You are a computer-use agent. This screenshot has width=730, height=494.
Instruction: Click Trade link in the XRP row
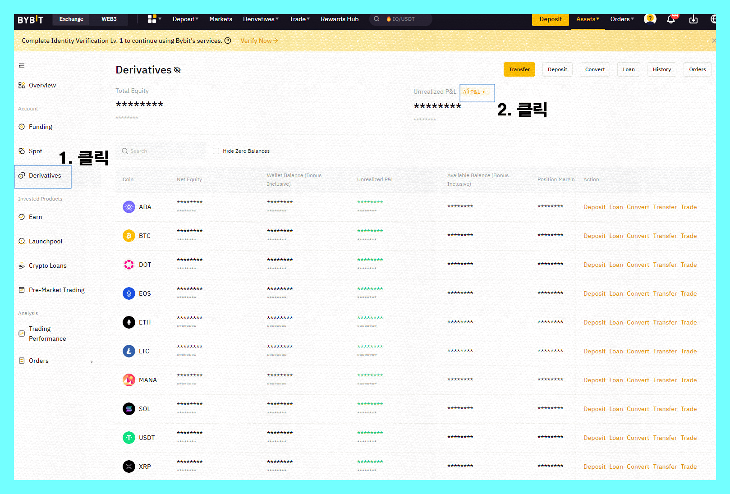pos(689,467)
